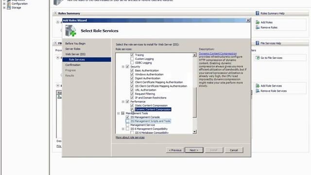
Task: Click the Previous button
Action: [x=175, y=150]
